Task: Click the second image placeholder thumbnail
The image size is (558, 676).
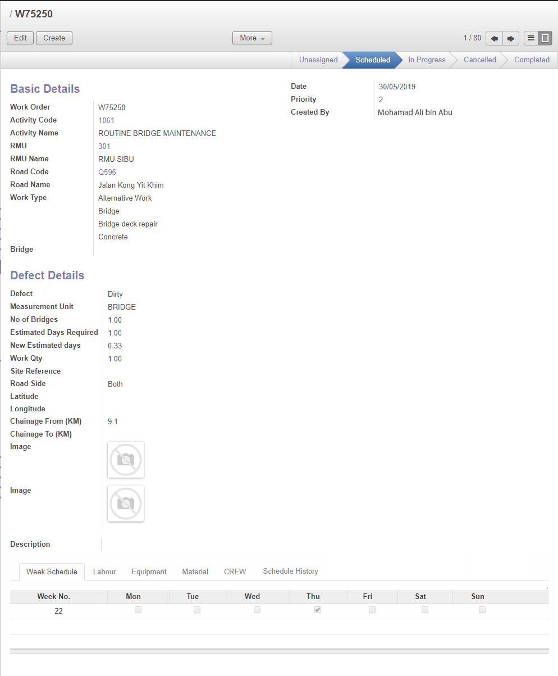Action: click(x=126, y=503)
